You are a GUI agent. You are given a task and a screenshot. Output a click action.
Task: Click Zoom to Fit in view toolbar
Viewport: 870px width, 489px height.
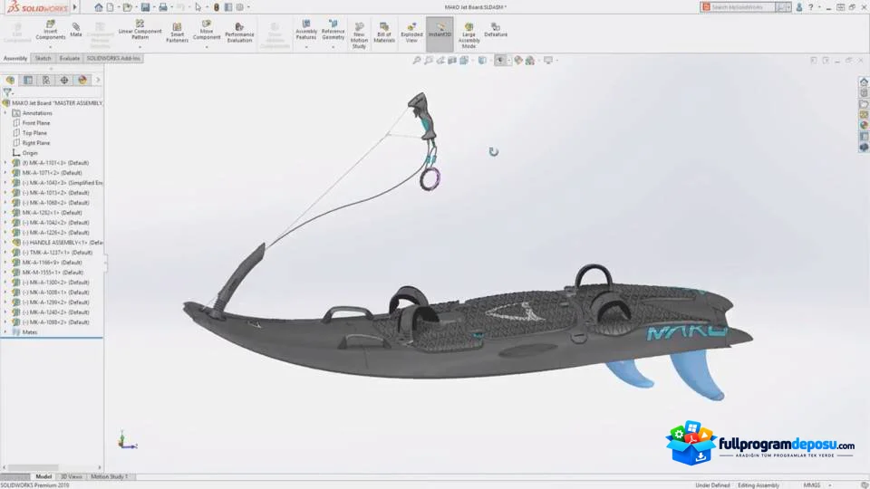point(417,60)
